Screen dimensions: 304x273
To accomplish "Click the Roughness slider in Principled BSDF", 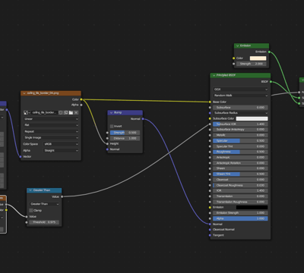I will tap(240, 152).
